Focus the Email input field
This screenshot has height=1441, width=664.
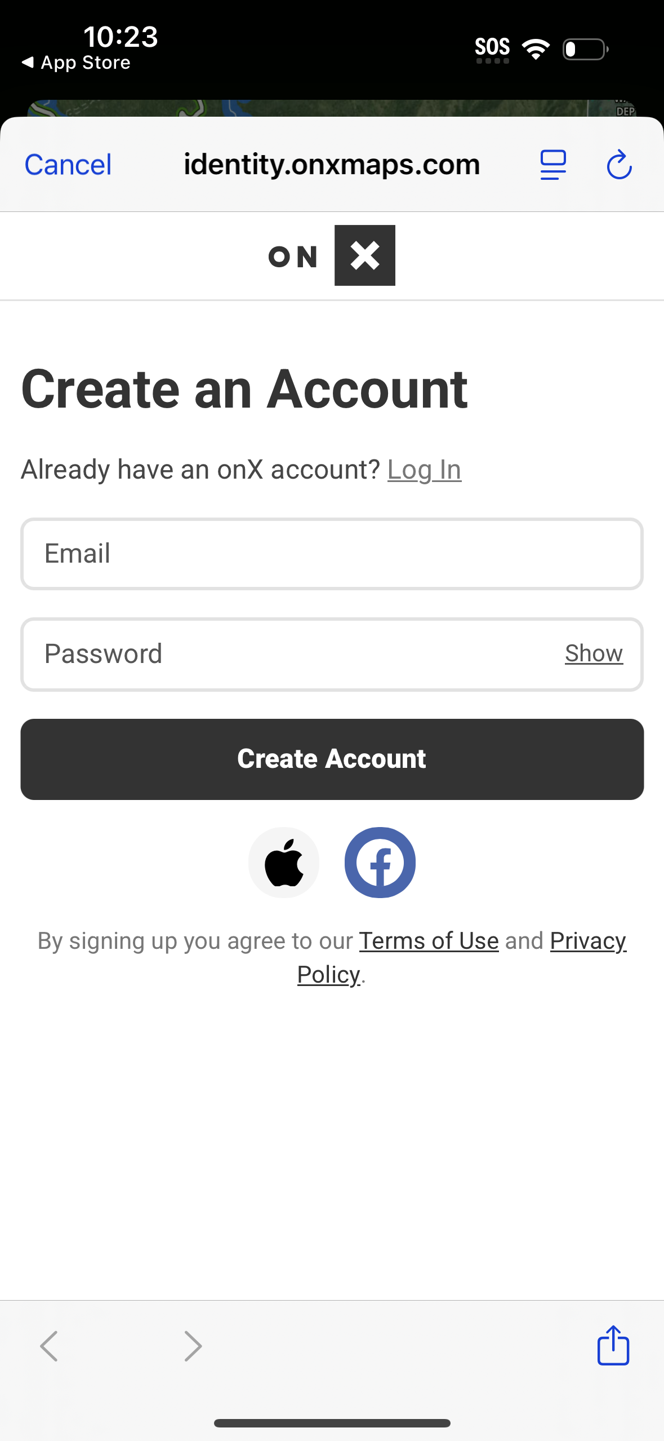click(x=332, y=554)
